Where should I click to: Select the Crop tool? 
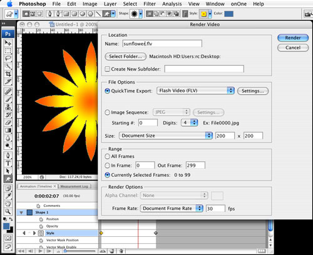point(8,74)
